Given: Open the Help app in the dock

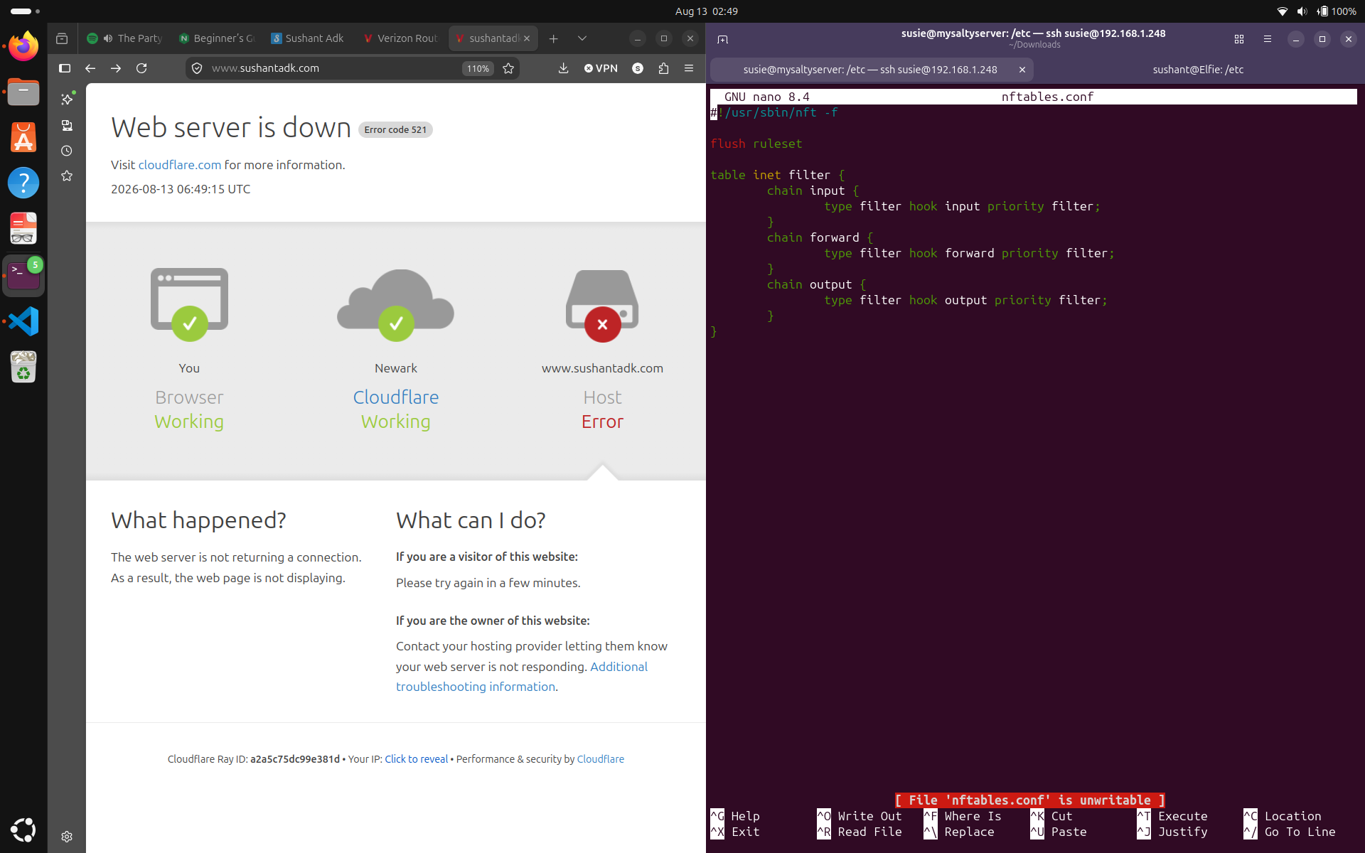Looking at the screenshot, I should pos(23,183).
